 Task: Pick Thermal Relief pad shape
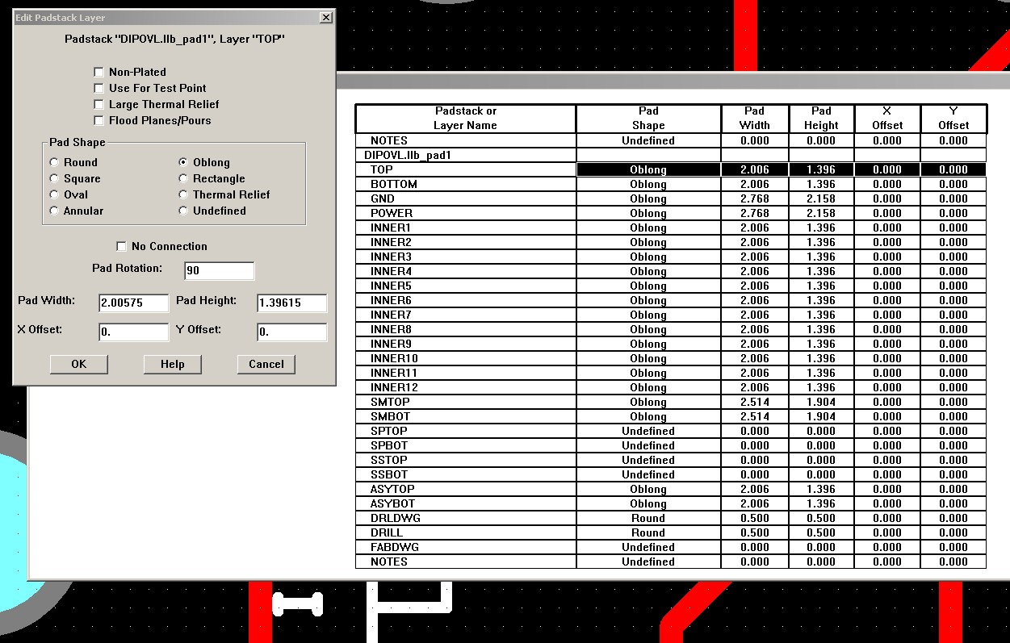(183, 194)
